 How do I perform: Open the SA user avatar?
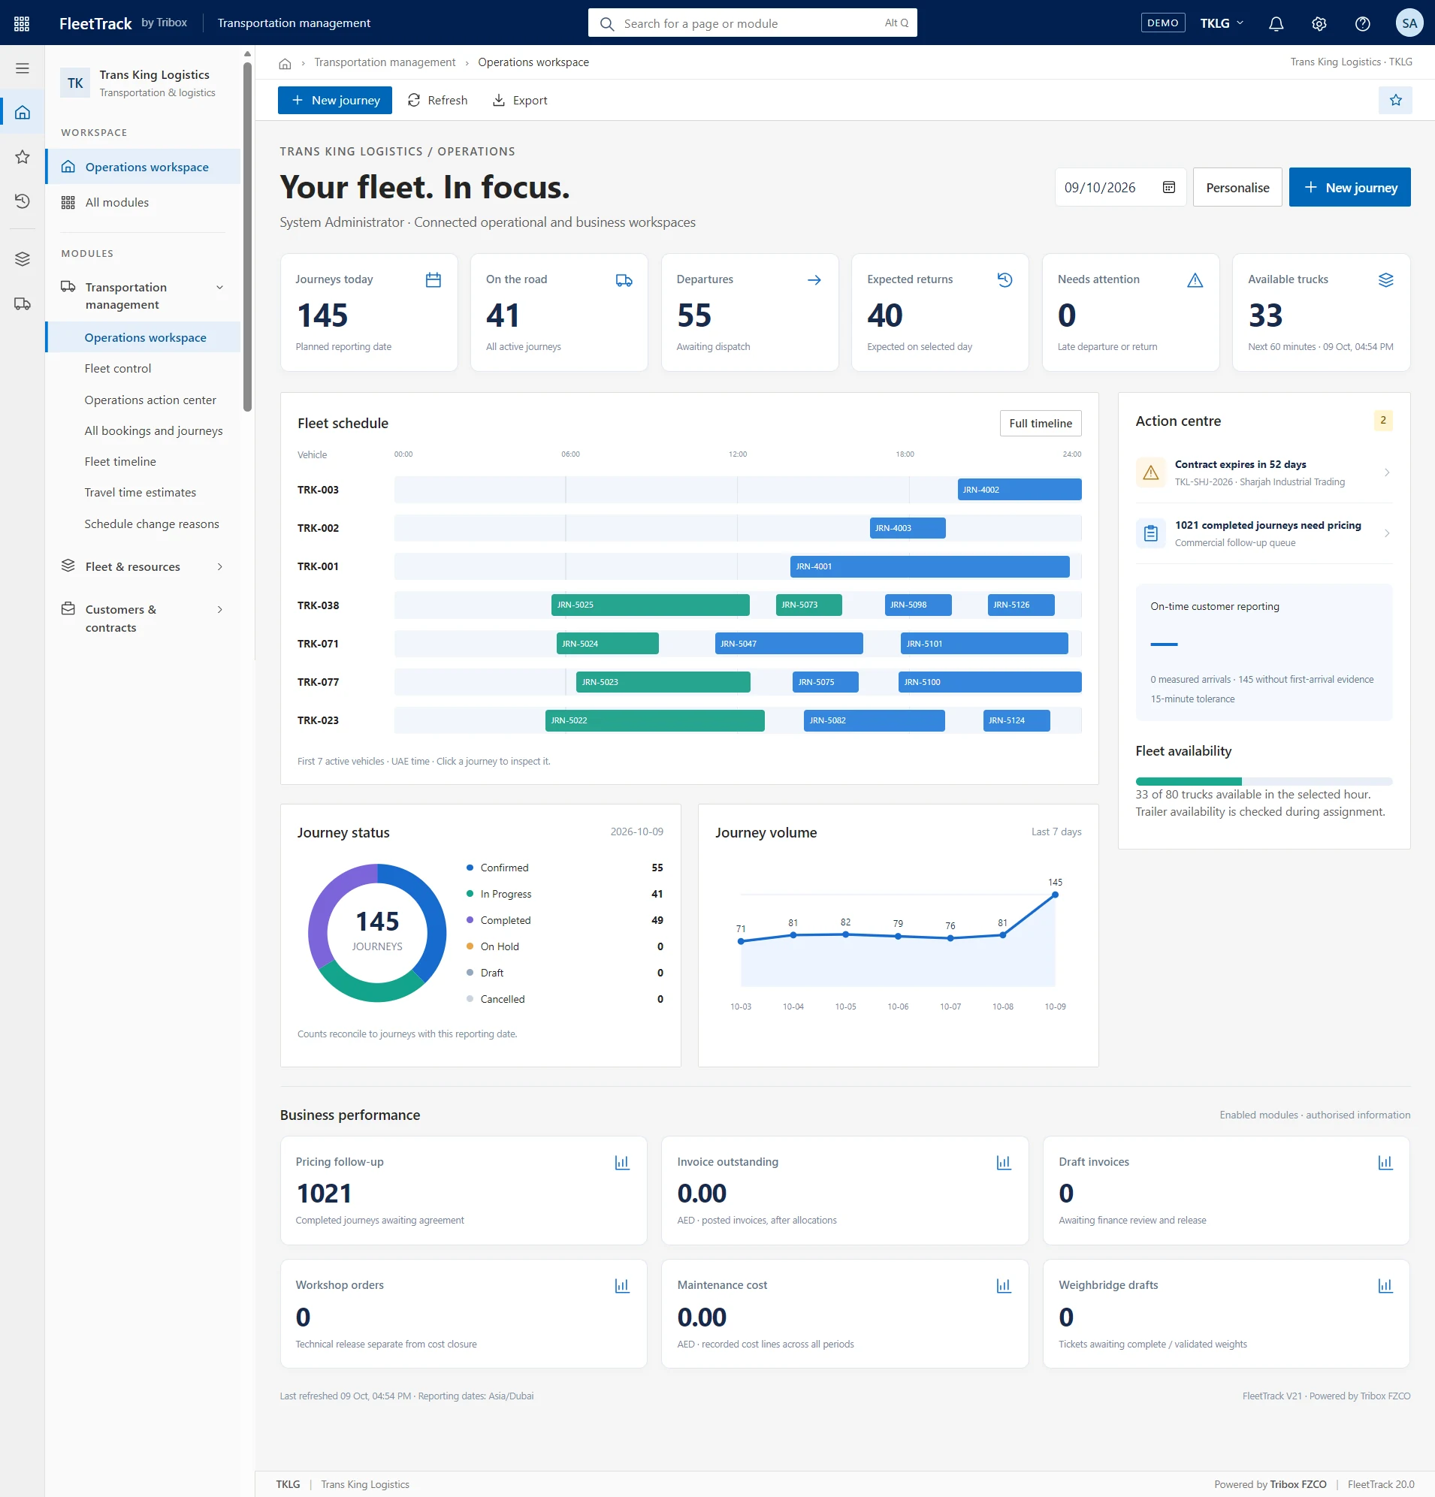(1409, 23)
